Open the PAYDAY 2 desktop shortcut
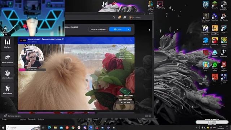 point(206,41)
